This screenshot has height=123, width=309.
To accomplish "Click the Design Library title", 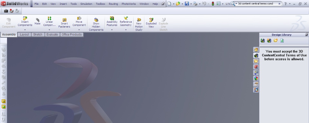I will [281, 35].
